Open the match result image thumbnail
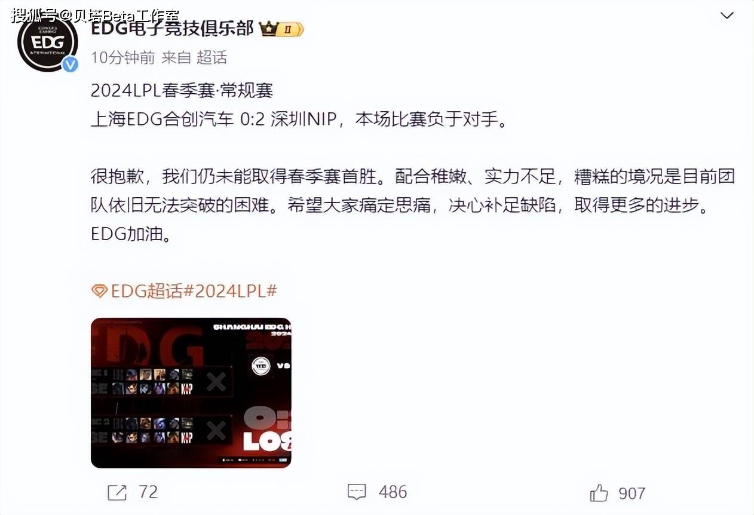This screenshot has width=754, height=515. 191,393
